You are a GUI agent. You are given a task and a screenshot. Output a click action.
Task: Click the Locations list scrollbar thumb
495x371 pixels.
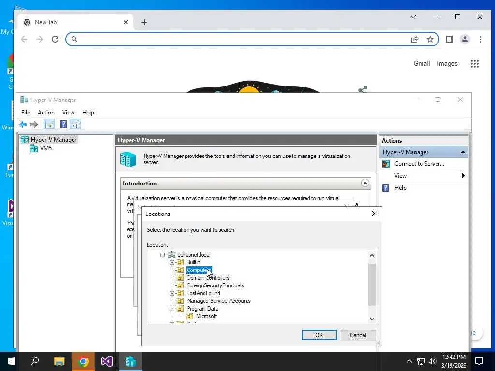click(x=372, y=285)
